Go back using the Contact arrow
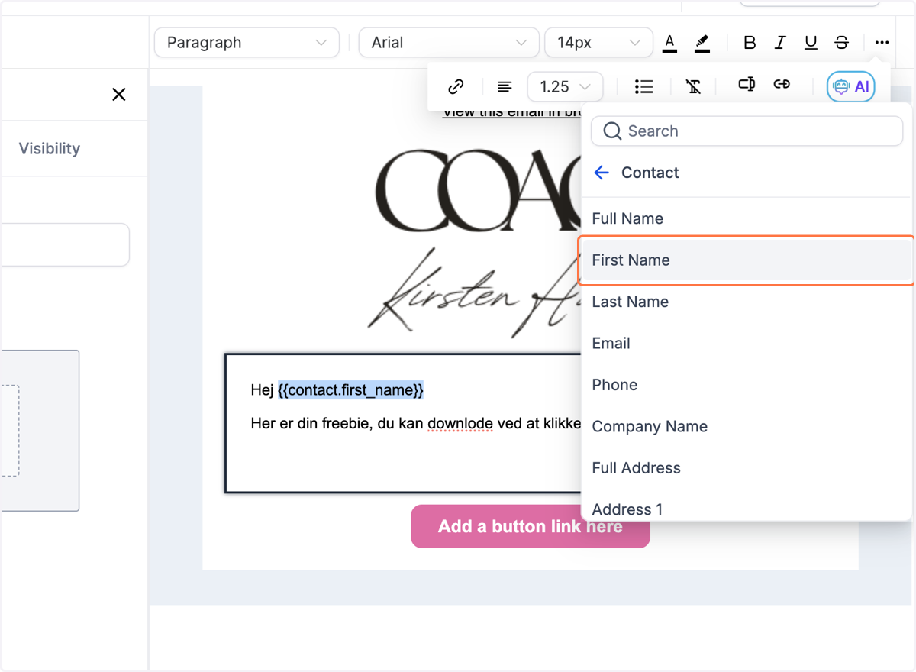The height and width of the screenshot is (672, 916). pos(602,173)
